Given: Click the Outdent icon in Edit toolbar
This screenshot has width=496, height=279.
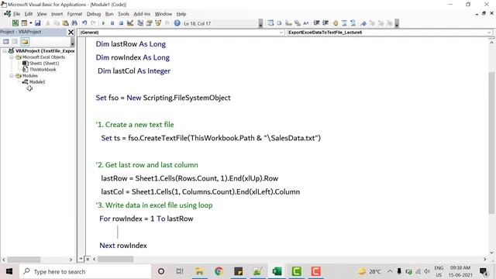Looking at the screenshot, I should (x=325, y=23).
